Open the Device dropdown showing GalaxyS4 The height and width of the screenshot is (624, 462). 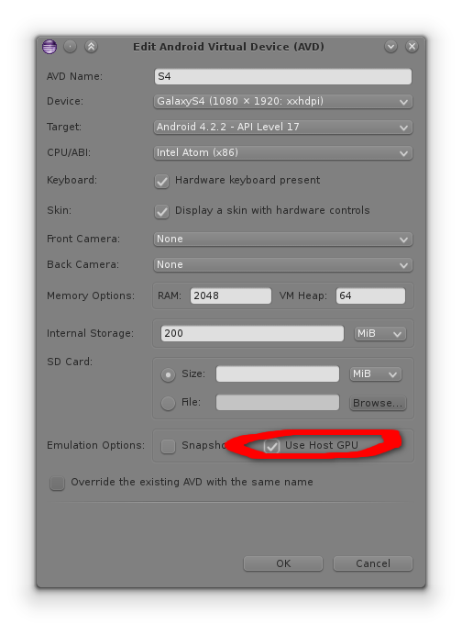[283, 102]
